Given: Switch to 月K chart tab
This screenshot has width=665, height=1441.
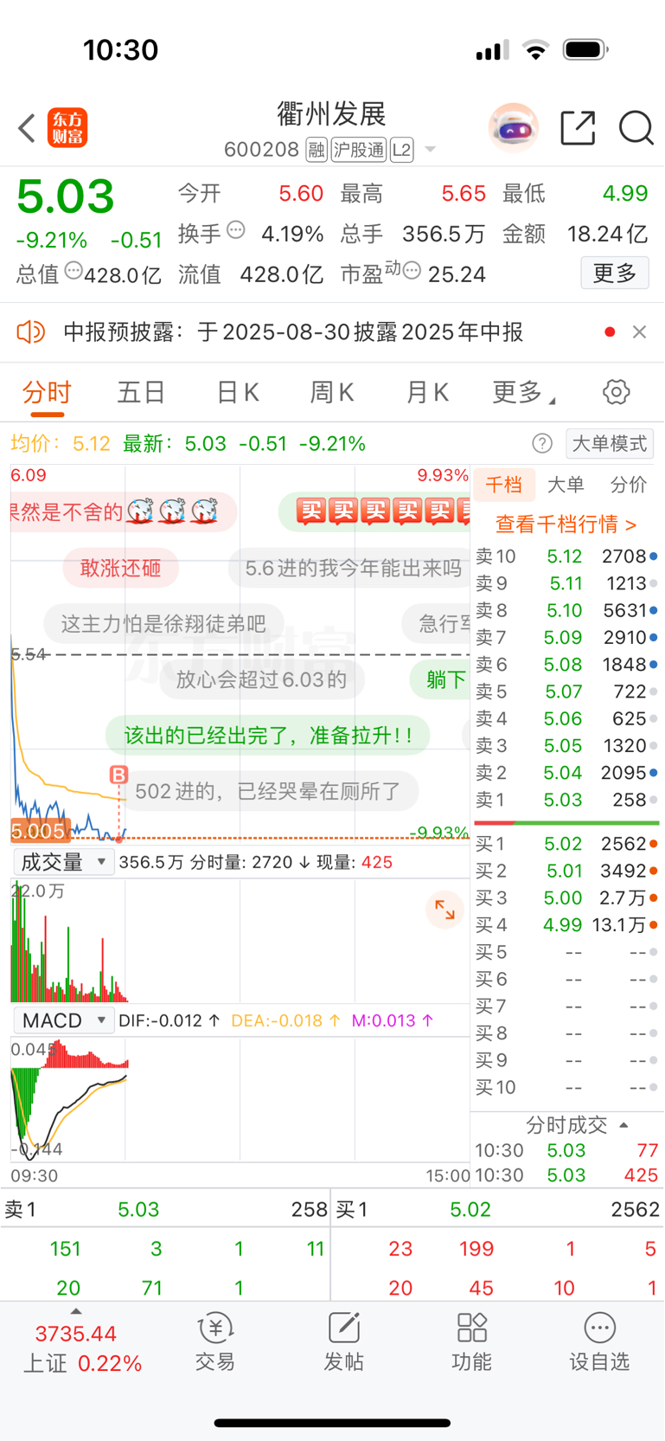Looking at the screenshot, I should tap(427, 392).
